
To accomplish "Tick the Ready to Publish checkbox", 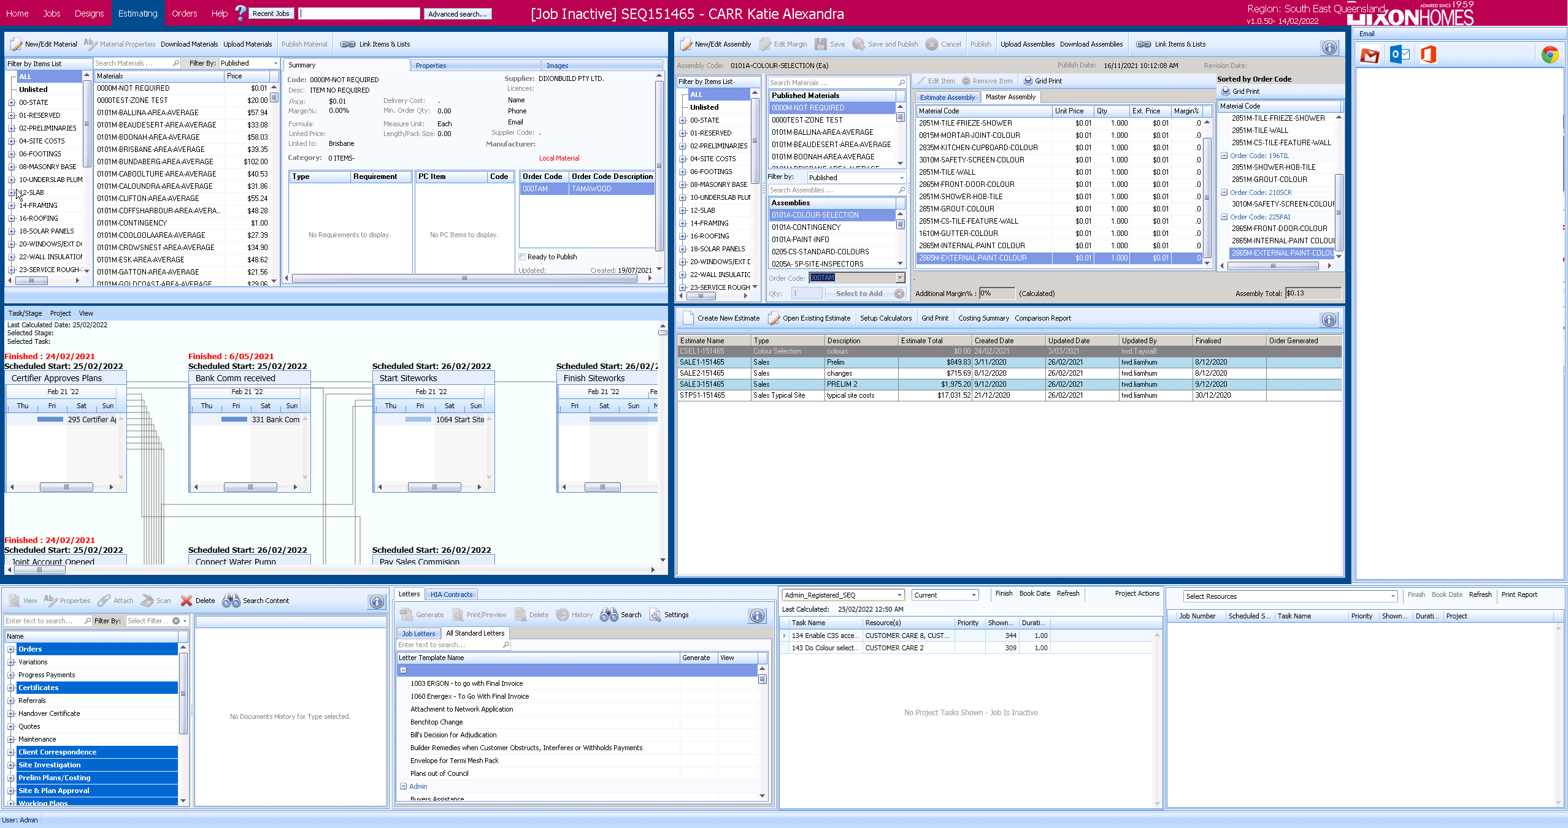I will pos(522,257).
